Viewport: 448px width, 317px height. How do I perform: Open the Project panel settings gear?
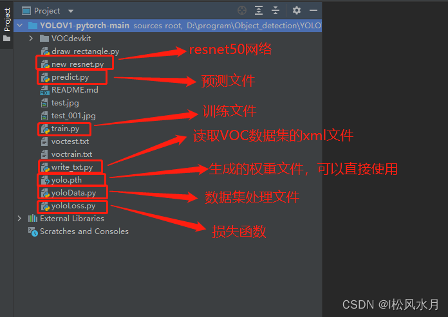tap(297, 10)
